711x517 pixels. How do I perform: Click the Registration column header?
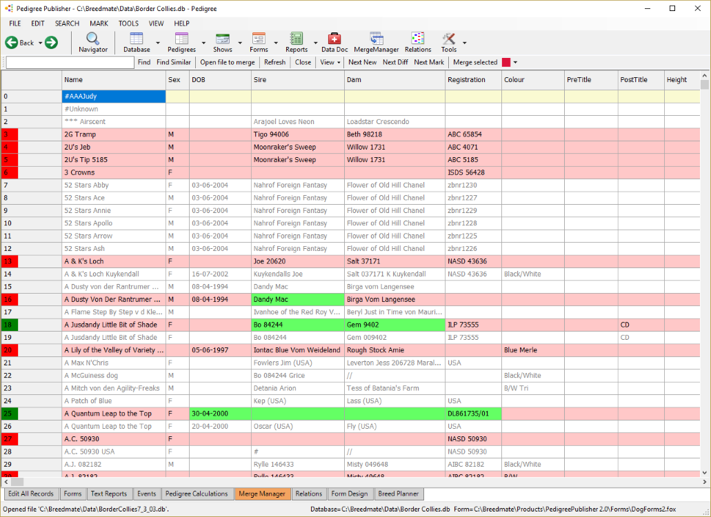click(473, 80)
